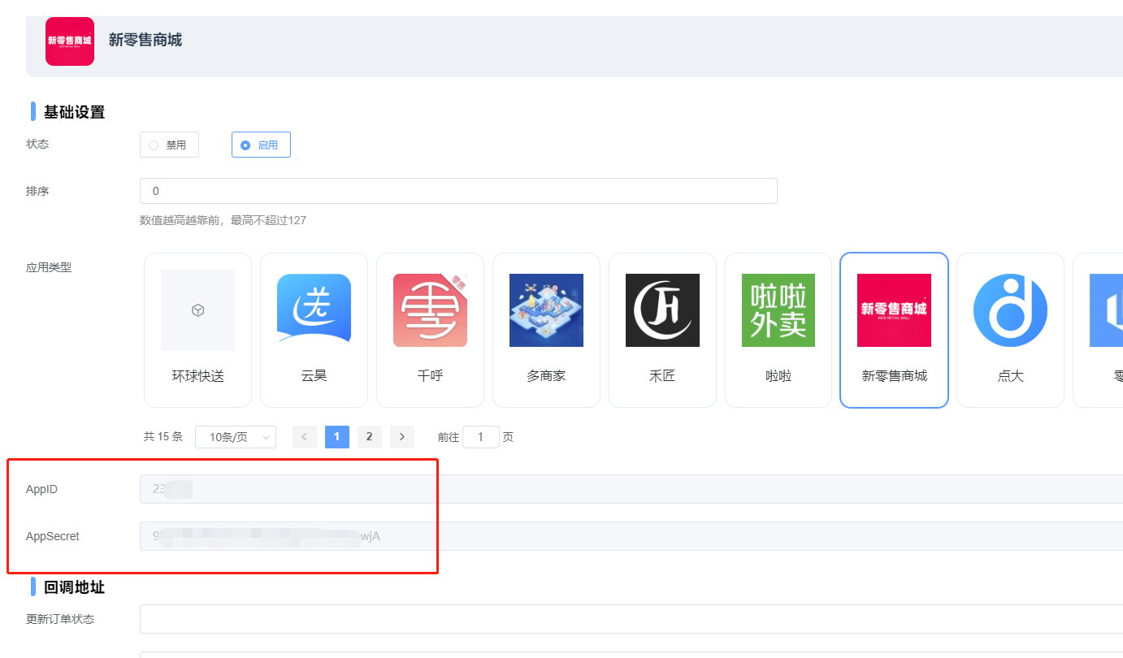Set status to 启用 radio option
The height and width of the screenshot is (658, 1123).
pyautogui.click(x=261, y=145)
